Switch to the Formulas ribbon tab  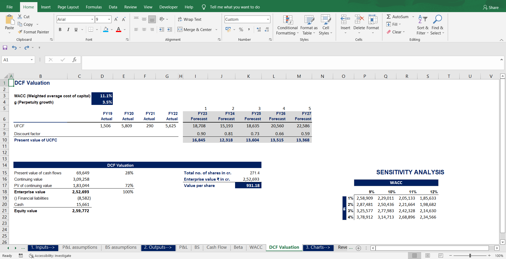coord(94,7)
